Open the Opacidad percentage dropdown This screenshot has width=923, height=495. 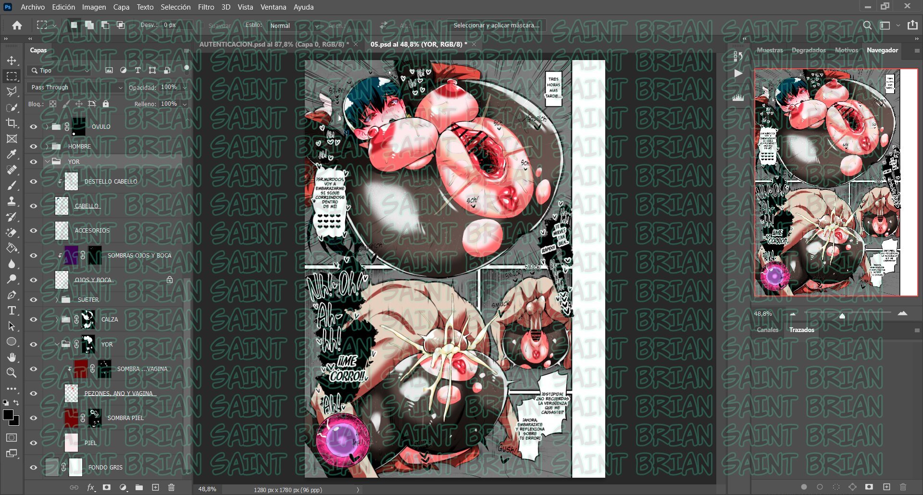(x=185, y=87)
